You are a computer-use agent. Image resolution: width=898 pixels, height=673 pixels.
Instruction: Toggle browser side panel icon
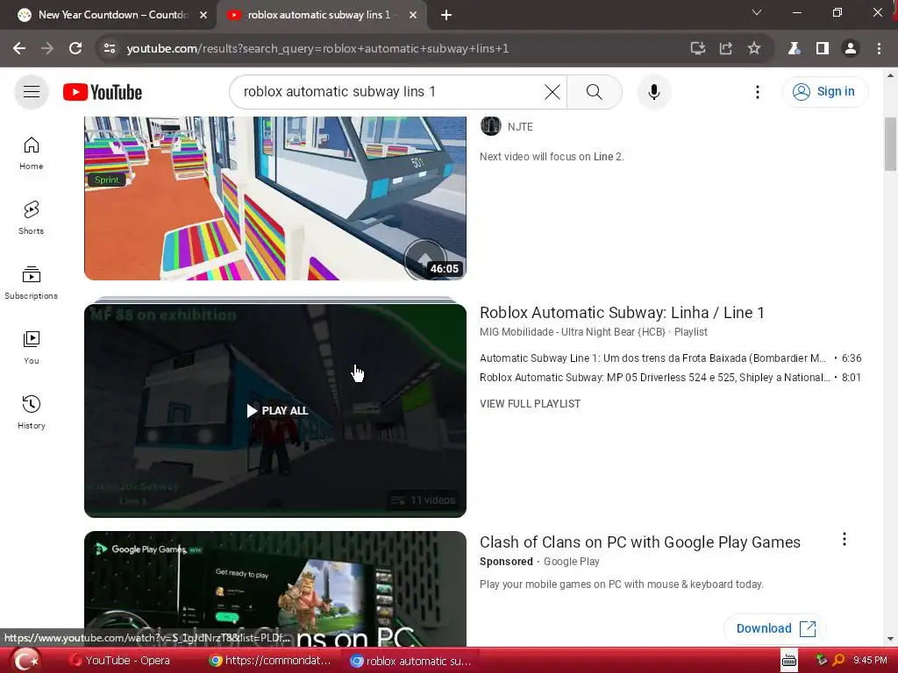tap(823, 49)
